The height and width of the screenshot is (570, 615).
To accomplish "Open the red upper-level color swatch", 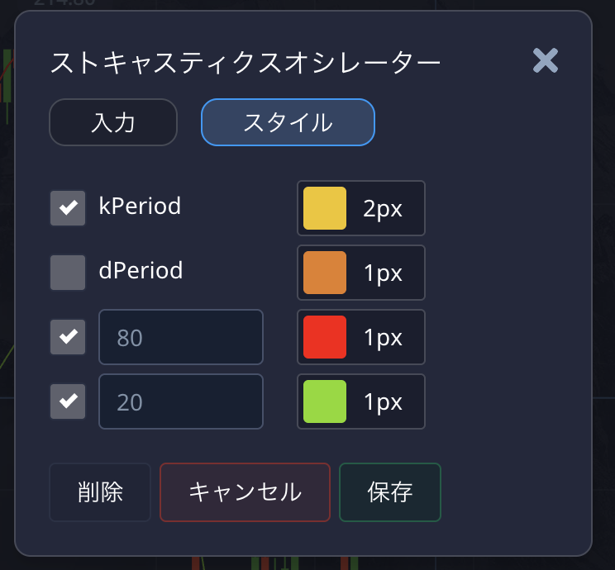I will (325, 337).
